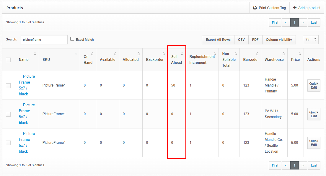The width and height of the screenshot is (326, 176).
Task: Go to the Last page at top pagination
Action: [x=314, y=22]
